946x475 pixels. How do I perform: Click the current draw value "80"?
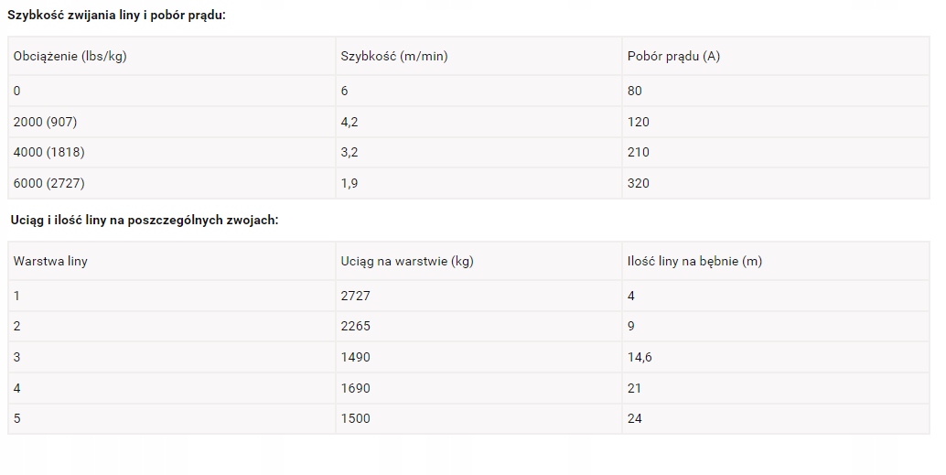635,91
